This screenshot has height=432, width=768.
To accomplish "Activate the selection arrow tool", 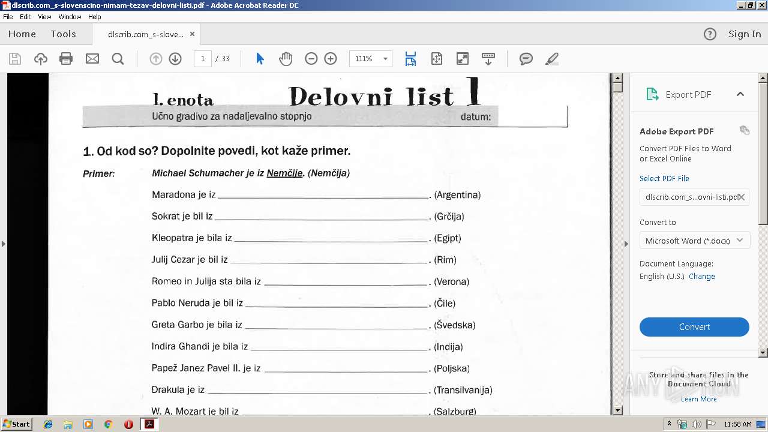I will pos(260,59).
